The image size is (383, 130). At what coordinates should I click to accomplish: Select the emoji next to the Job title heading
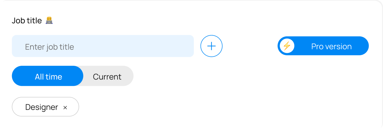click(49, 21)
